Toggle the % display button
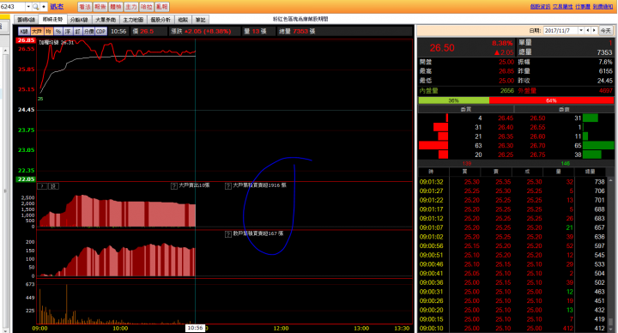The image size is (618, 333). pos(58,31)
